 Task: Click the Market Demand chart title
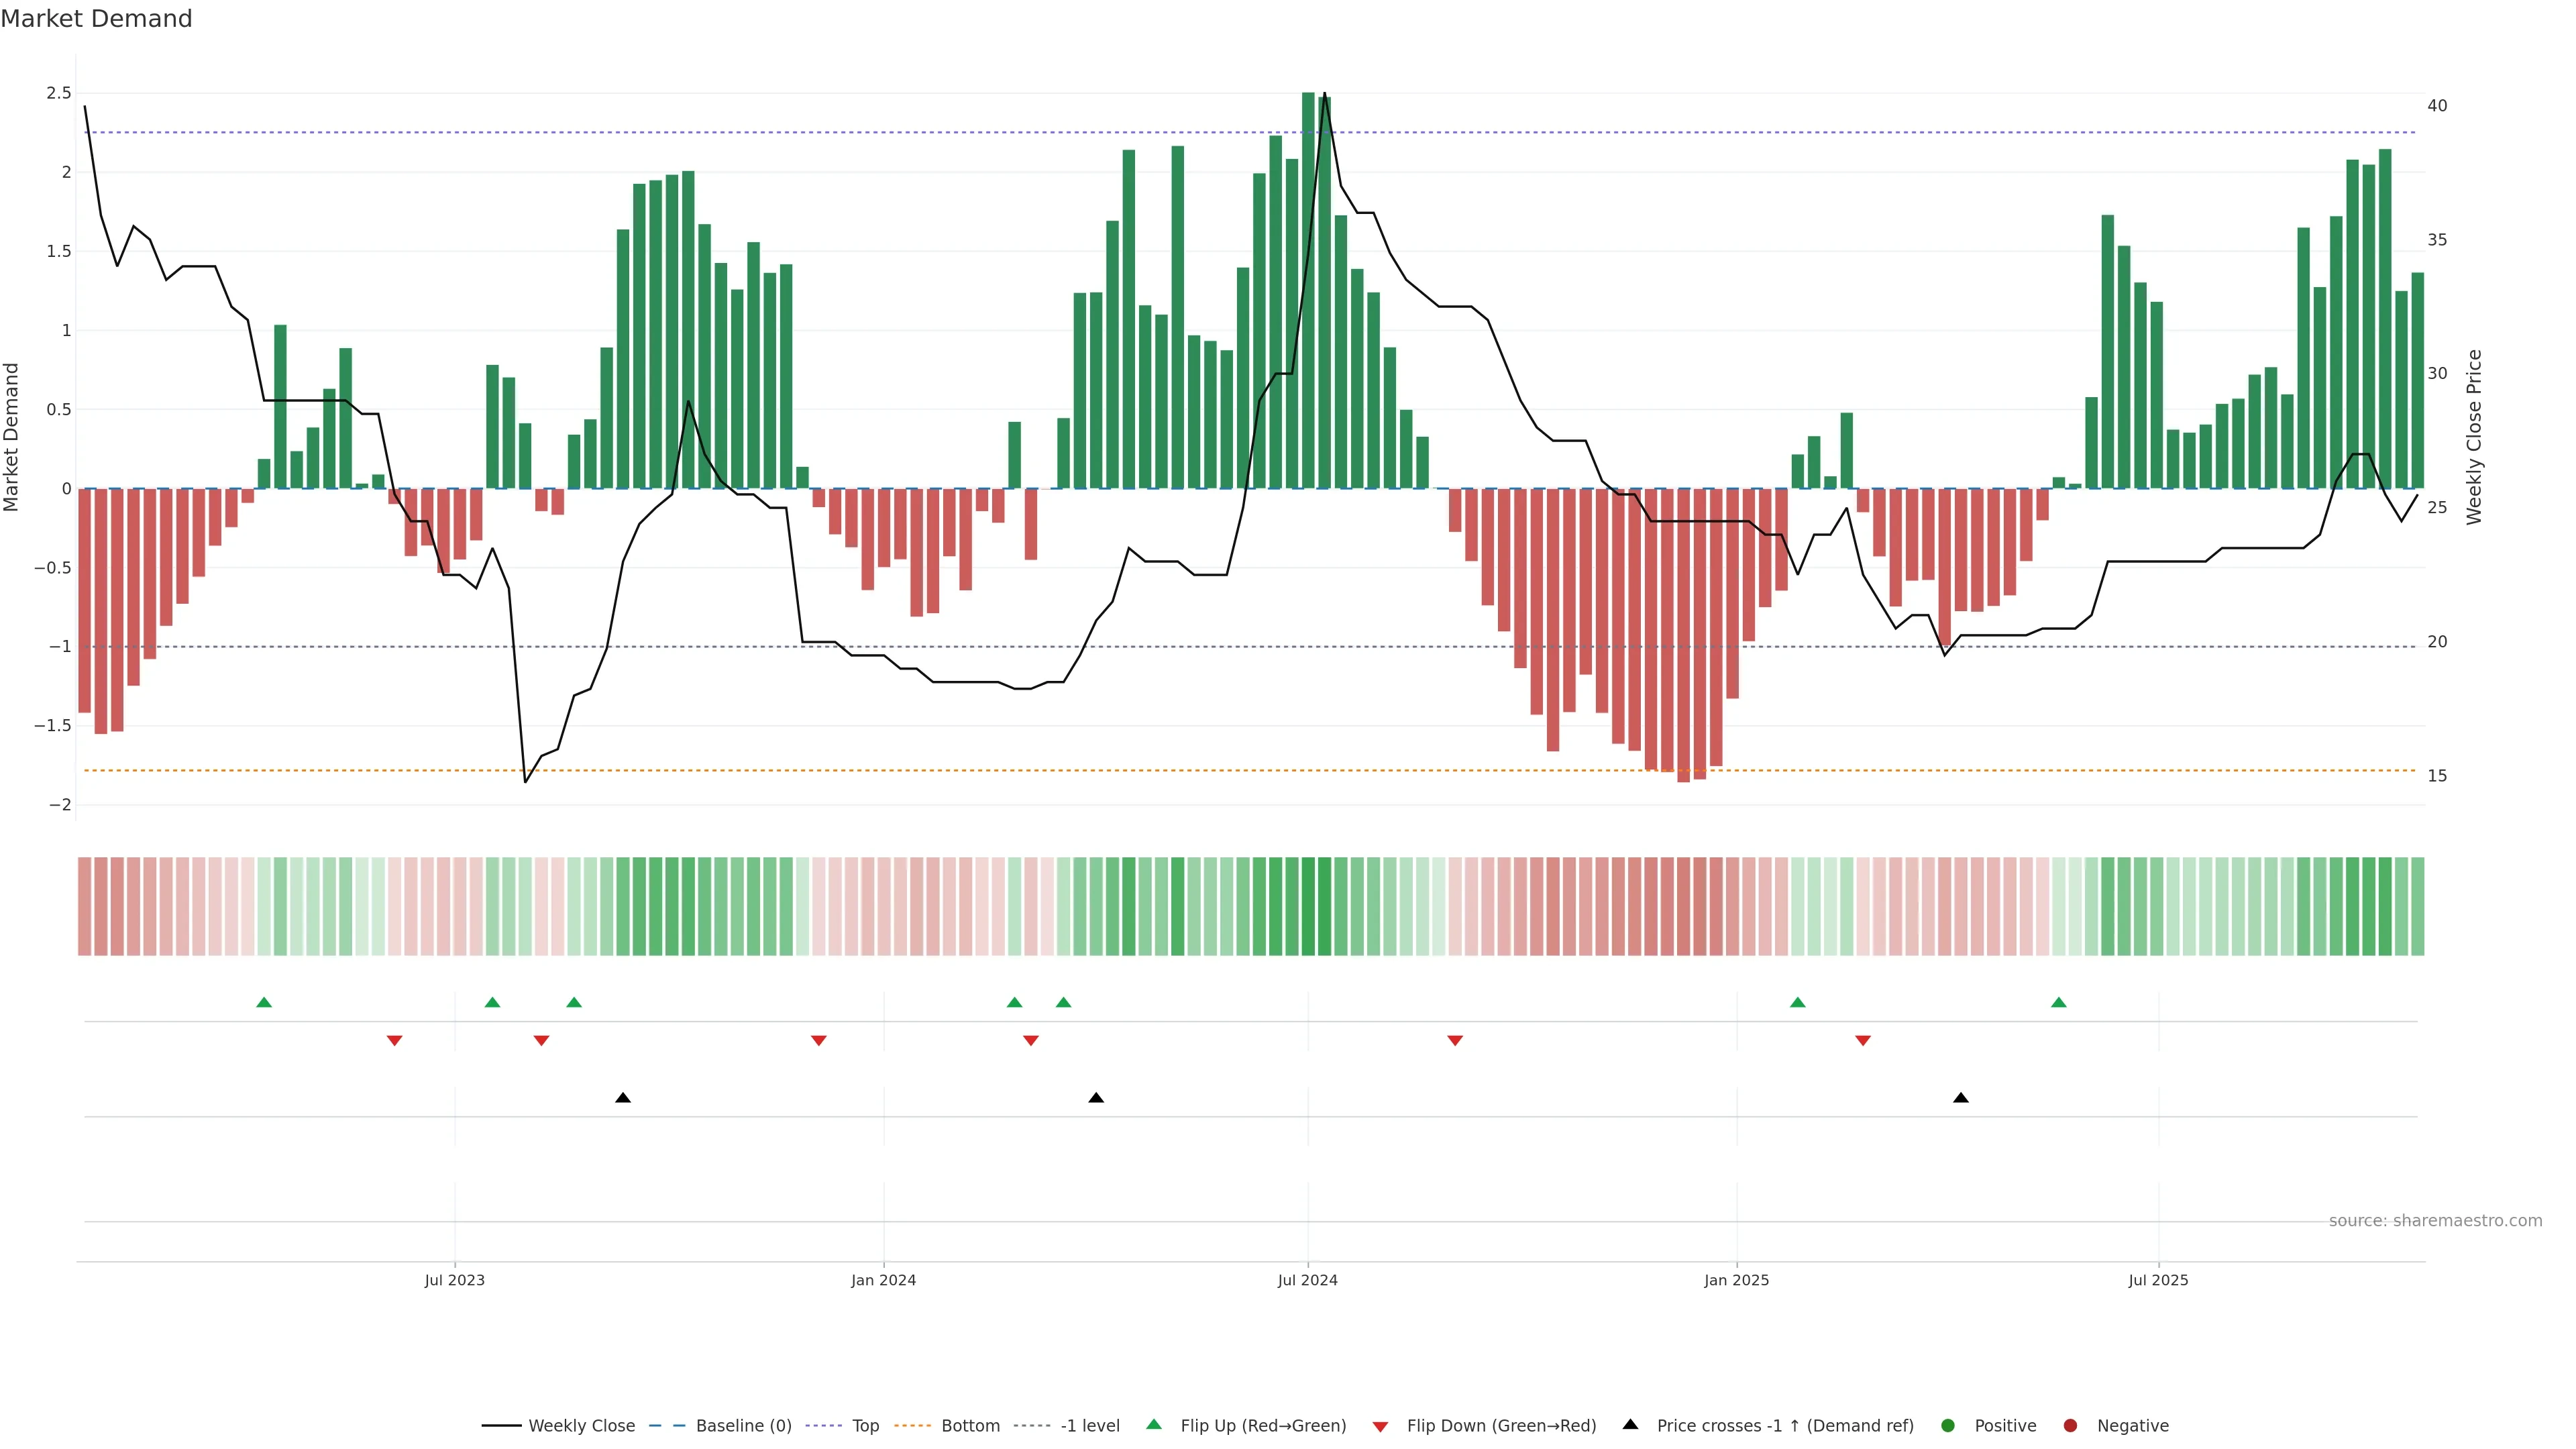(x=97, y=19)
